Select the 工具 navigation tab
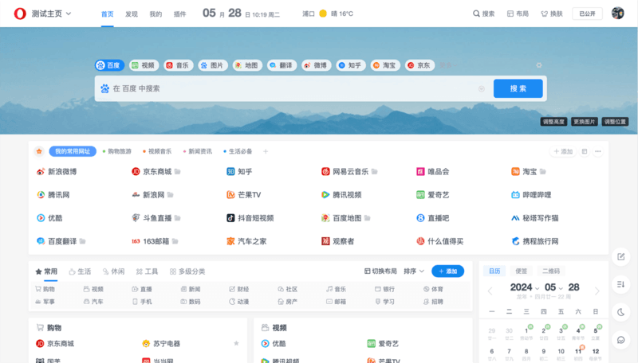Image resolution: width=638 pixels, height=363 pixels. pos(147,271)
